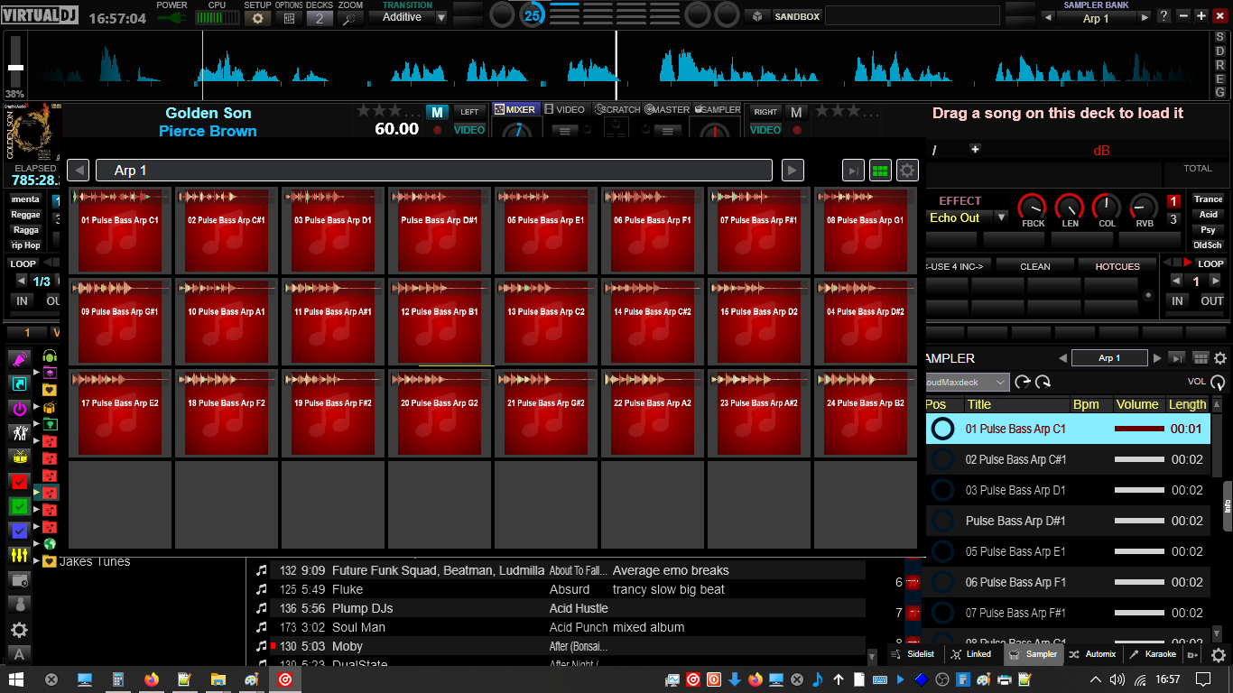Adjust sampler VOL knob
Screen dimensions: 1233x693
coord(1218,383)
